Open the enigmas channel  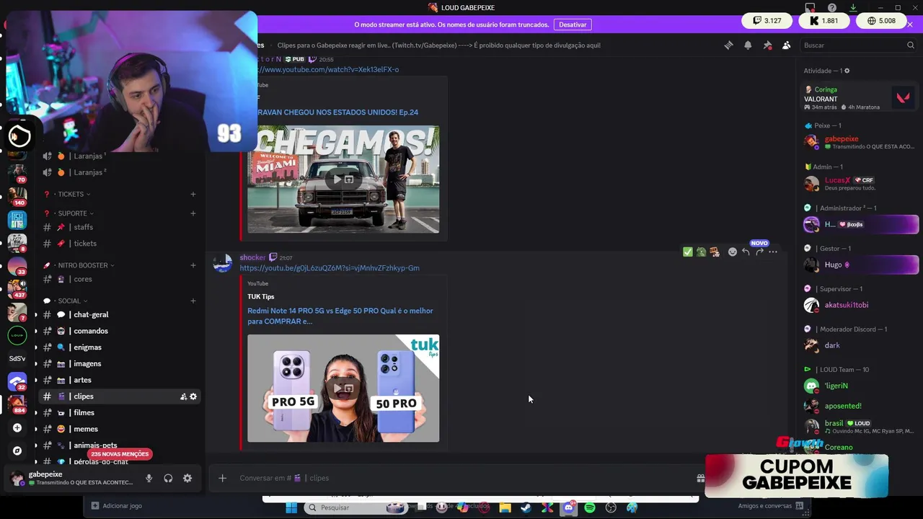click(x=119, y=347)
